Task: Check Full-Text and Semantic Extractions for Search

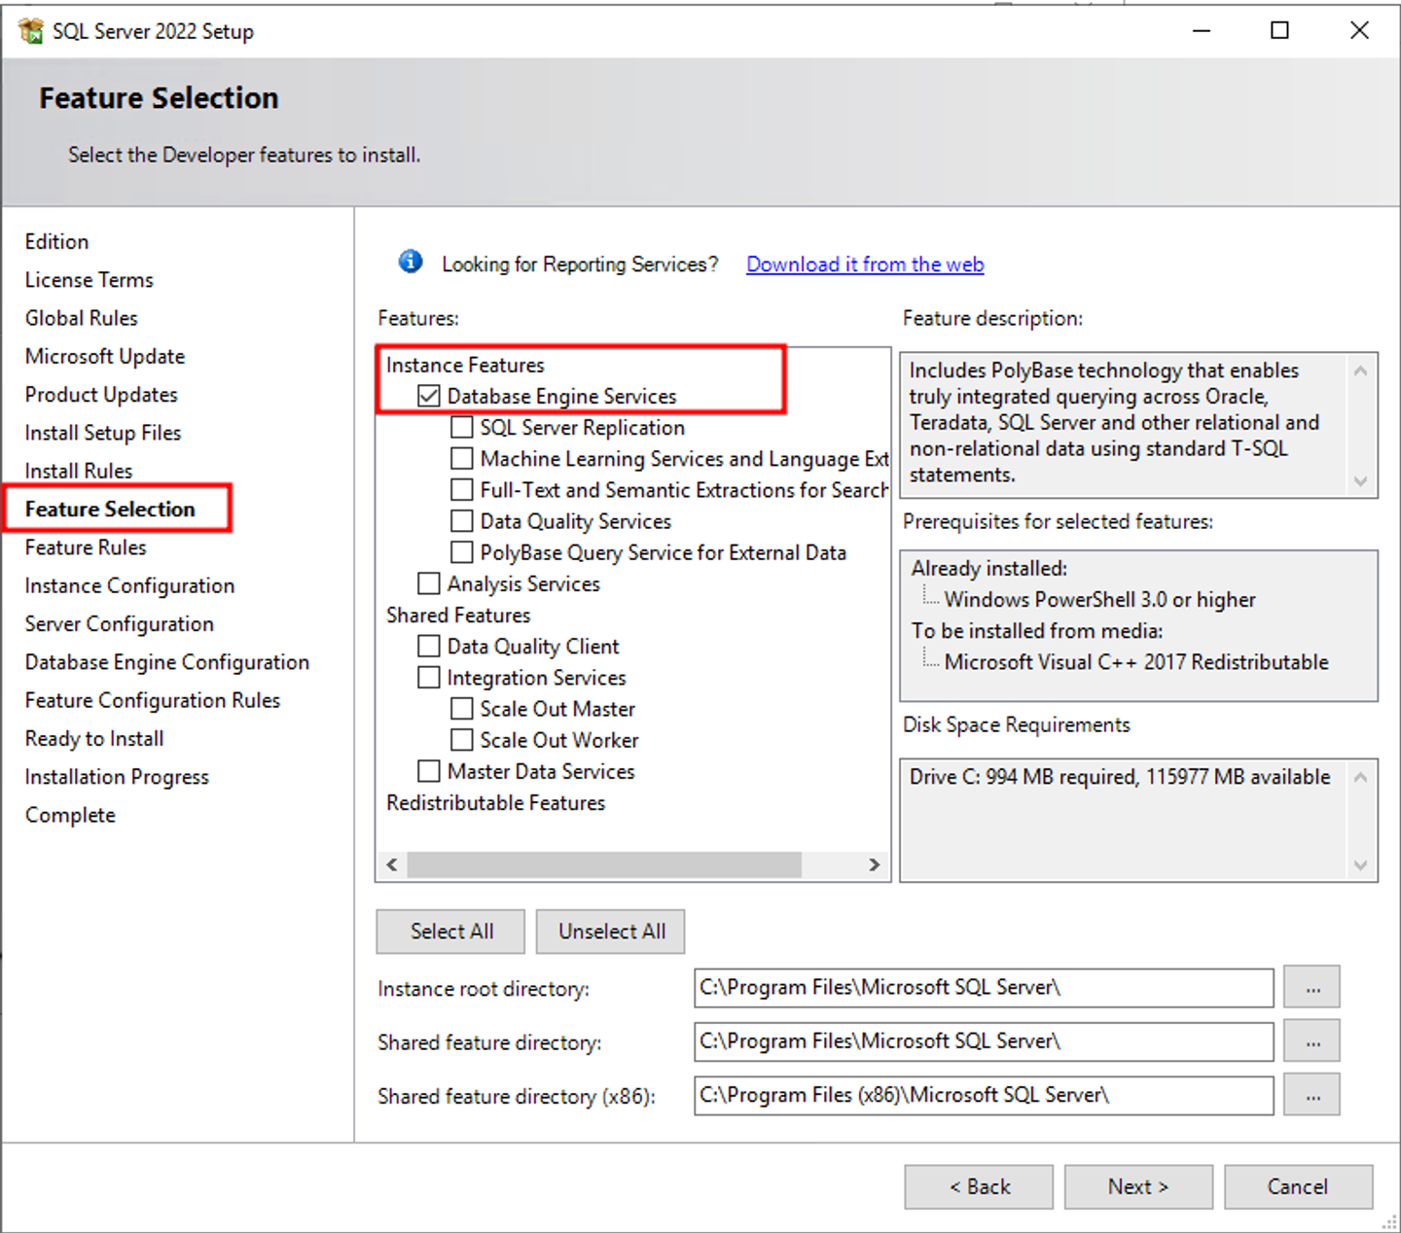Action: [x=462, y=489]
